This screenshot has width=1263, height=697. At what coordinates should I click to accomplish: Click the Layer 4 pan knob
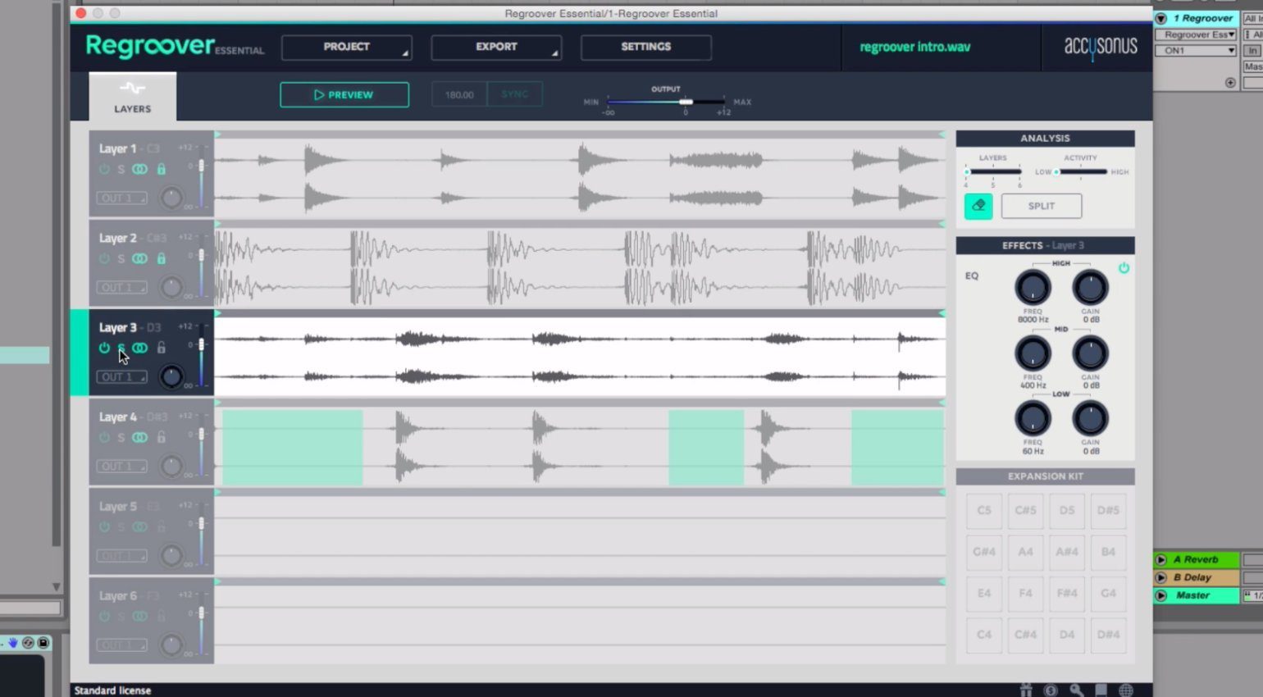[171, 466]
